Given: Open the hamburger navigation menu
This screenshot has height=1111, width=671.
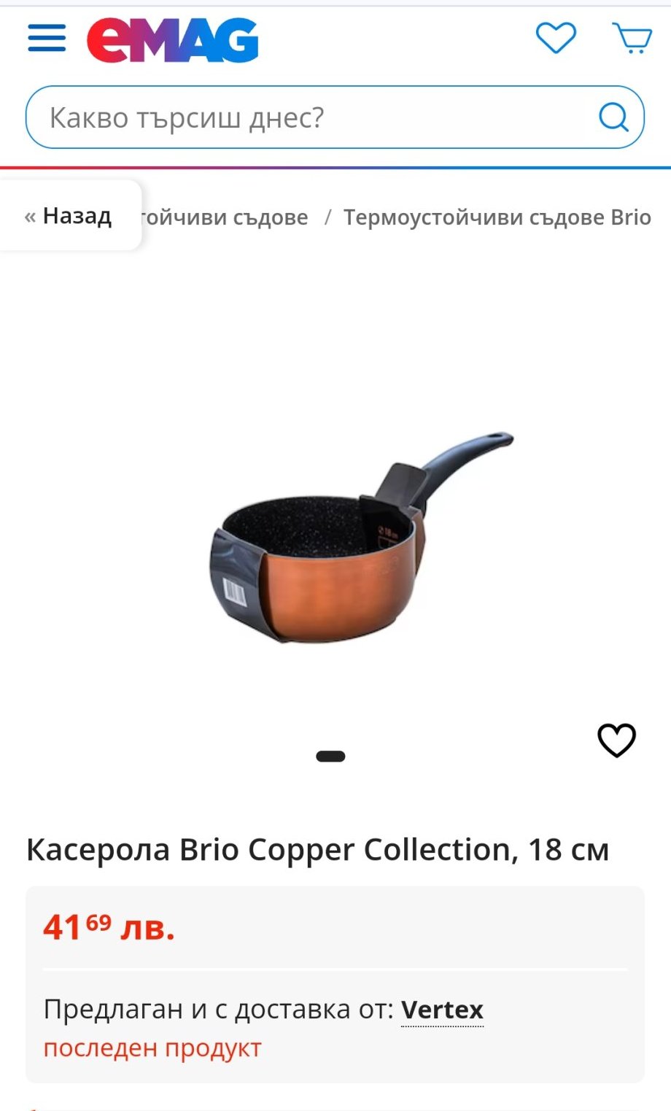Looking at the screenshot, I should [47, 38].
